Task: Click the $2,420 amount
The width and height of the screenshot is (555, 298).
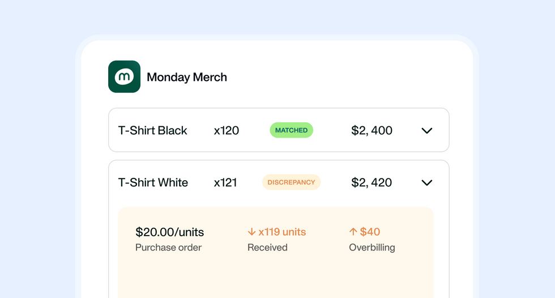Action: [x=372, y=182]
